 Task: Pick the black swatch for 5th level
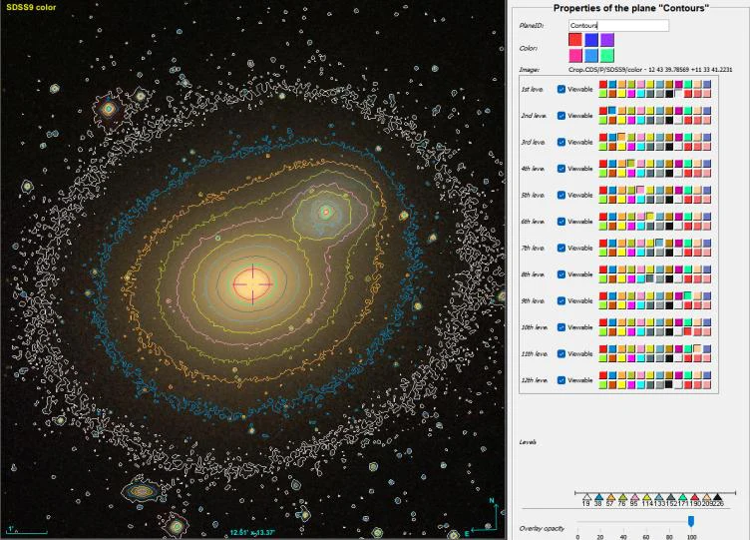(669, 200)
